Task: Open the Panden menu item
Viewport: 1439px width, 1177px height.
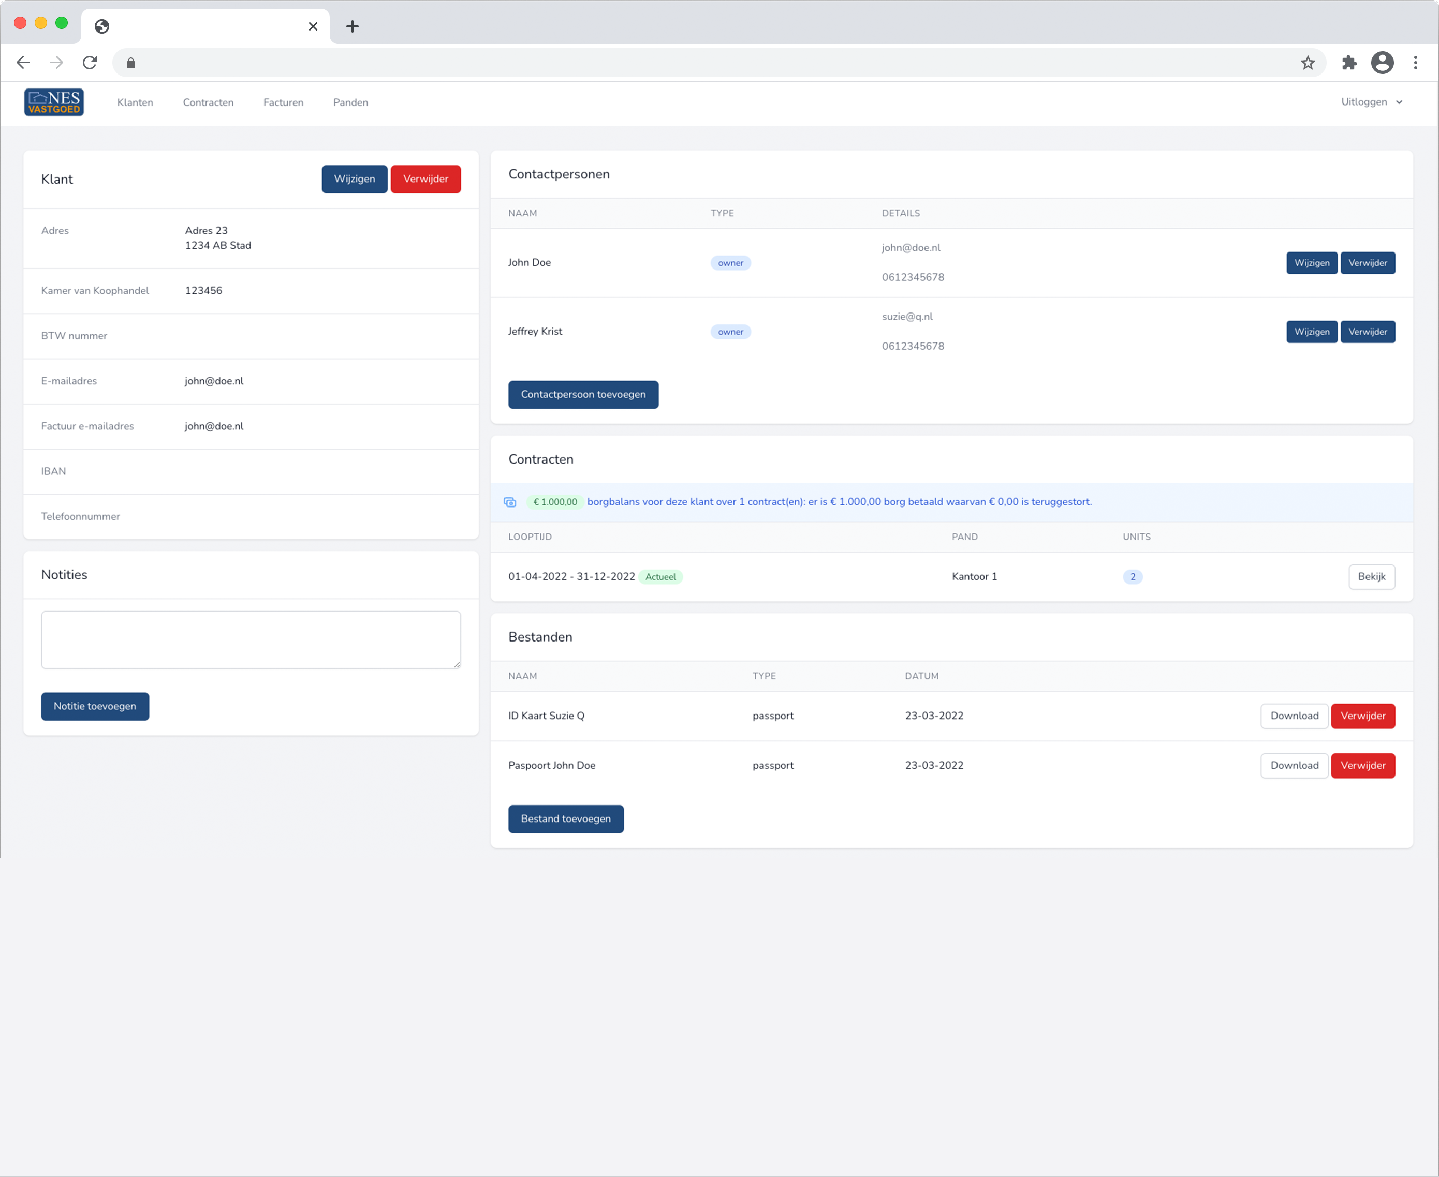Action: pos(350,102)
